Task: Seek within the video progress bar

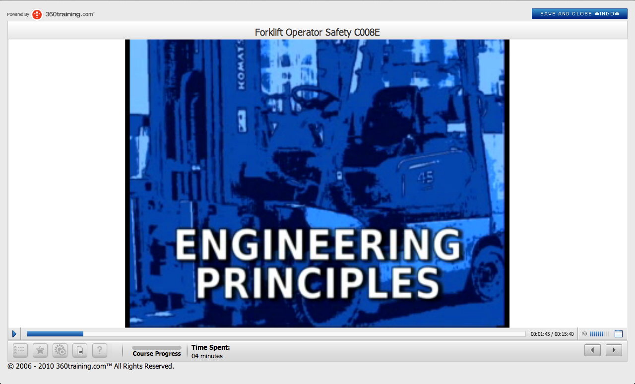Action: click(x=298, y=334)
